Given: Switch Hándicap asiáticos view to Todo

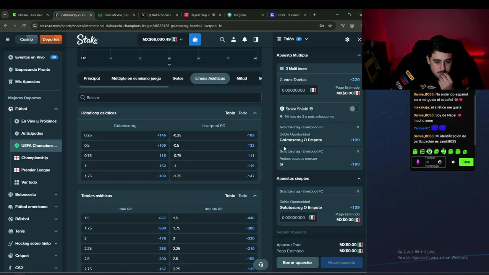Looking at the screenshot, I should click(243, 113).
